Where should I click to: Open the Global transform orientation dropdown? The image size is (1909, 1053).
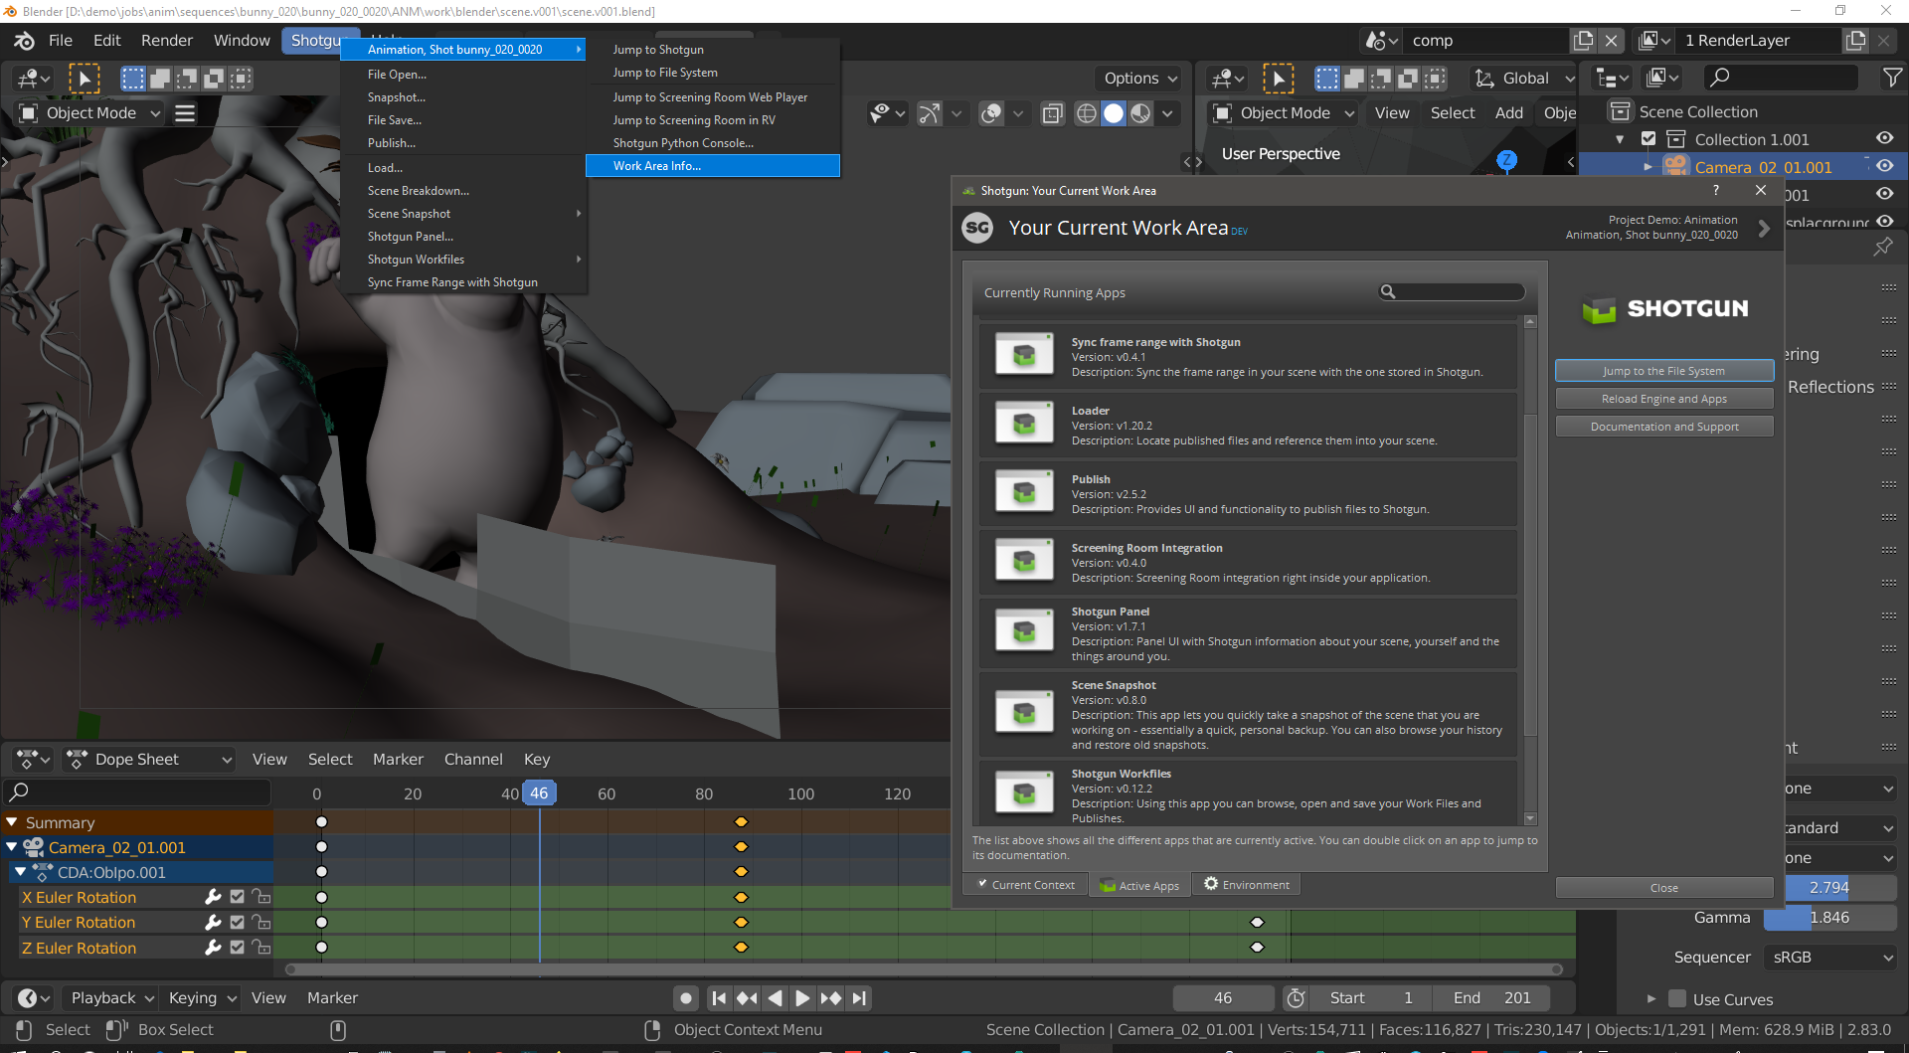[x=1524, y=79]
